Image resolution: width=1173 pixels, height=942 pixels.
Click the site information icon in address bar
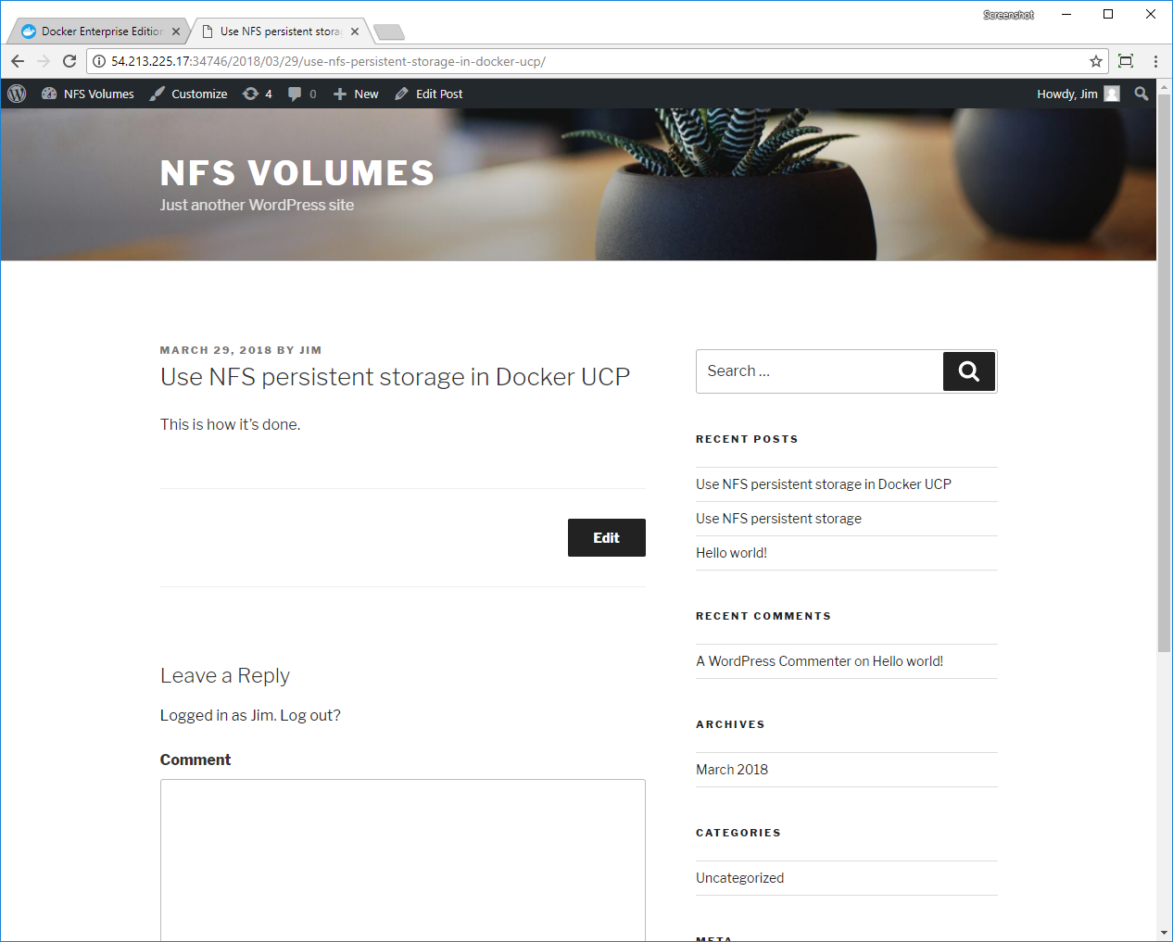pyautogui.click(x=99, y=61)
